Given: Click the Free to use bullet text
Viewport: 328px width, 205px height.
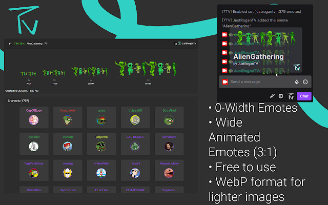Looking at the screenshot, I should [245, 167].
